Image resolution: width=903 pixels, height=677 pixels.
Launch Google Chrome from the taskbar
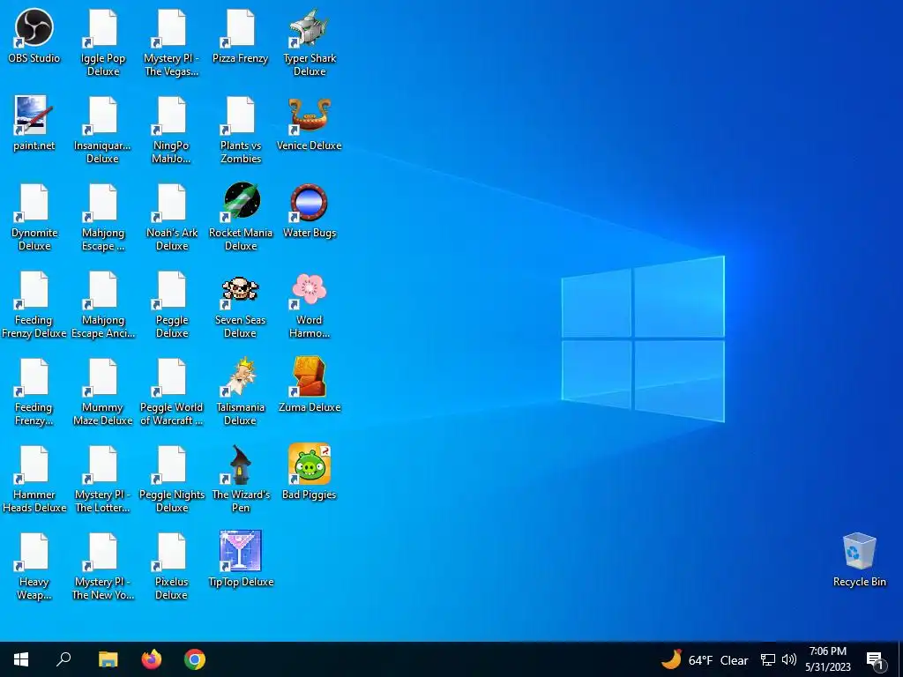(x=195, y=659)
